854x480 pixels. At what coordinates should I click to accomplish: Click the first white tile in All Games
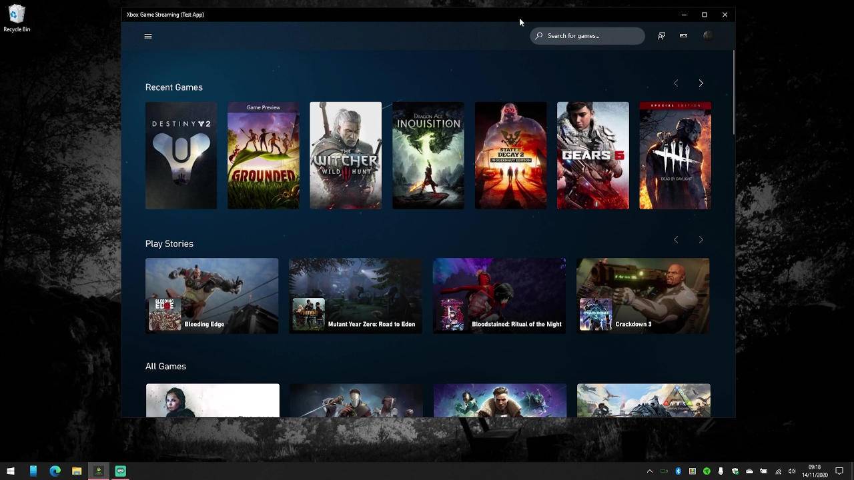pos(212,400)
